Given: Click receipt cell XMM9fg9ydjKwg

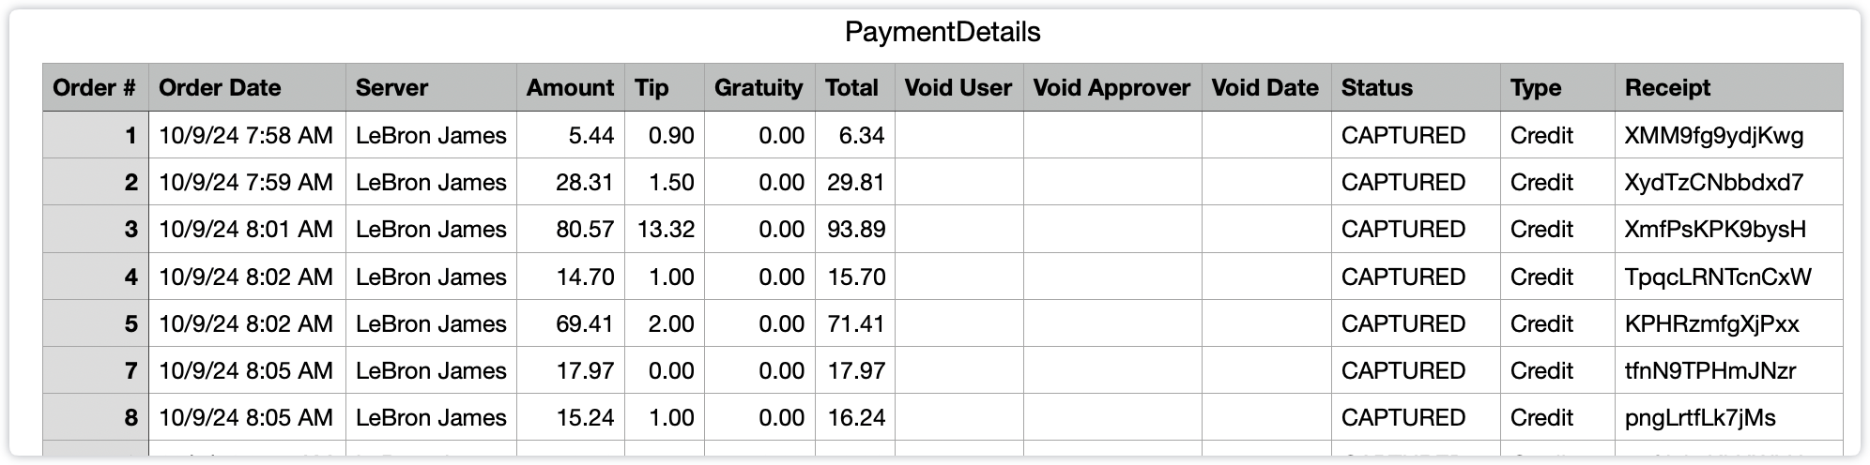Looking at the screenshot, I should [1714, 136].
